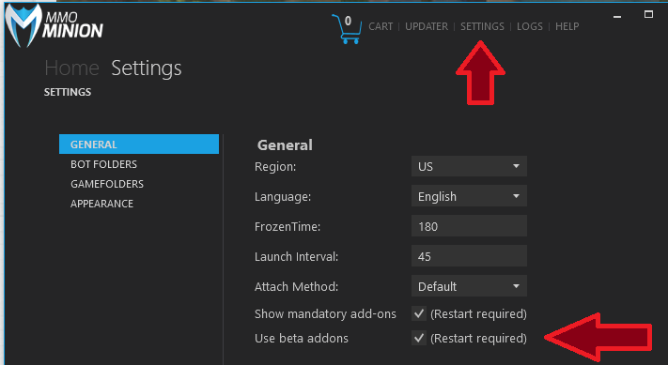Select the GAMEFOLDERS section
668x365 pixels.
107,184
